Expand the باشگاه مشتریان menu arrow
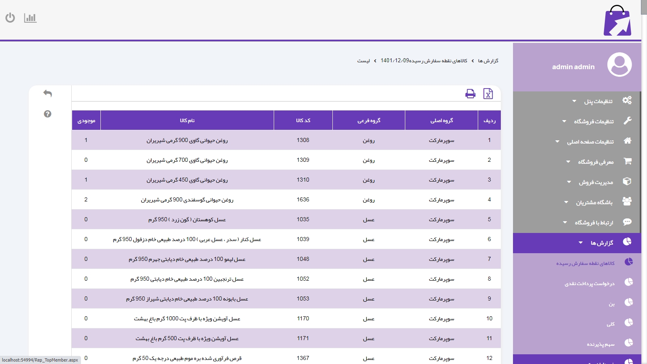The width and height of the screenshot is (647, 364). (566, 202)
